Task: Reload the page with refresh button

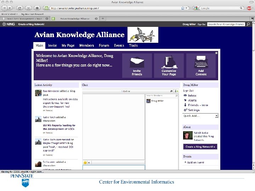Action: tap(20, 8)
